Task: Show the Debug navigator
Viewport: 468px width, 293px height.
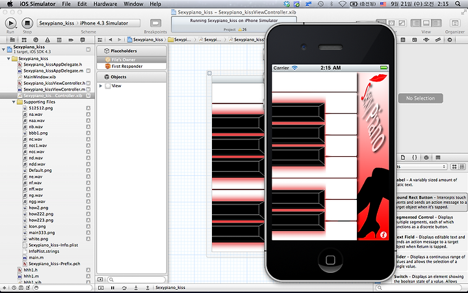Action: tap(59, 40)
